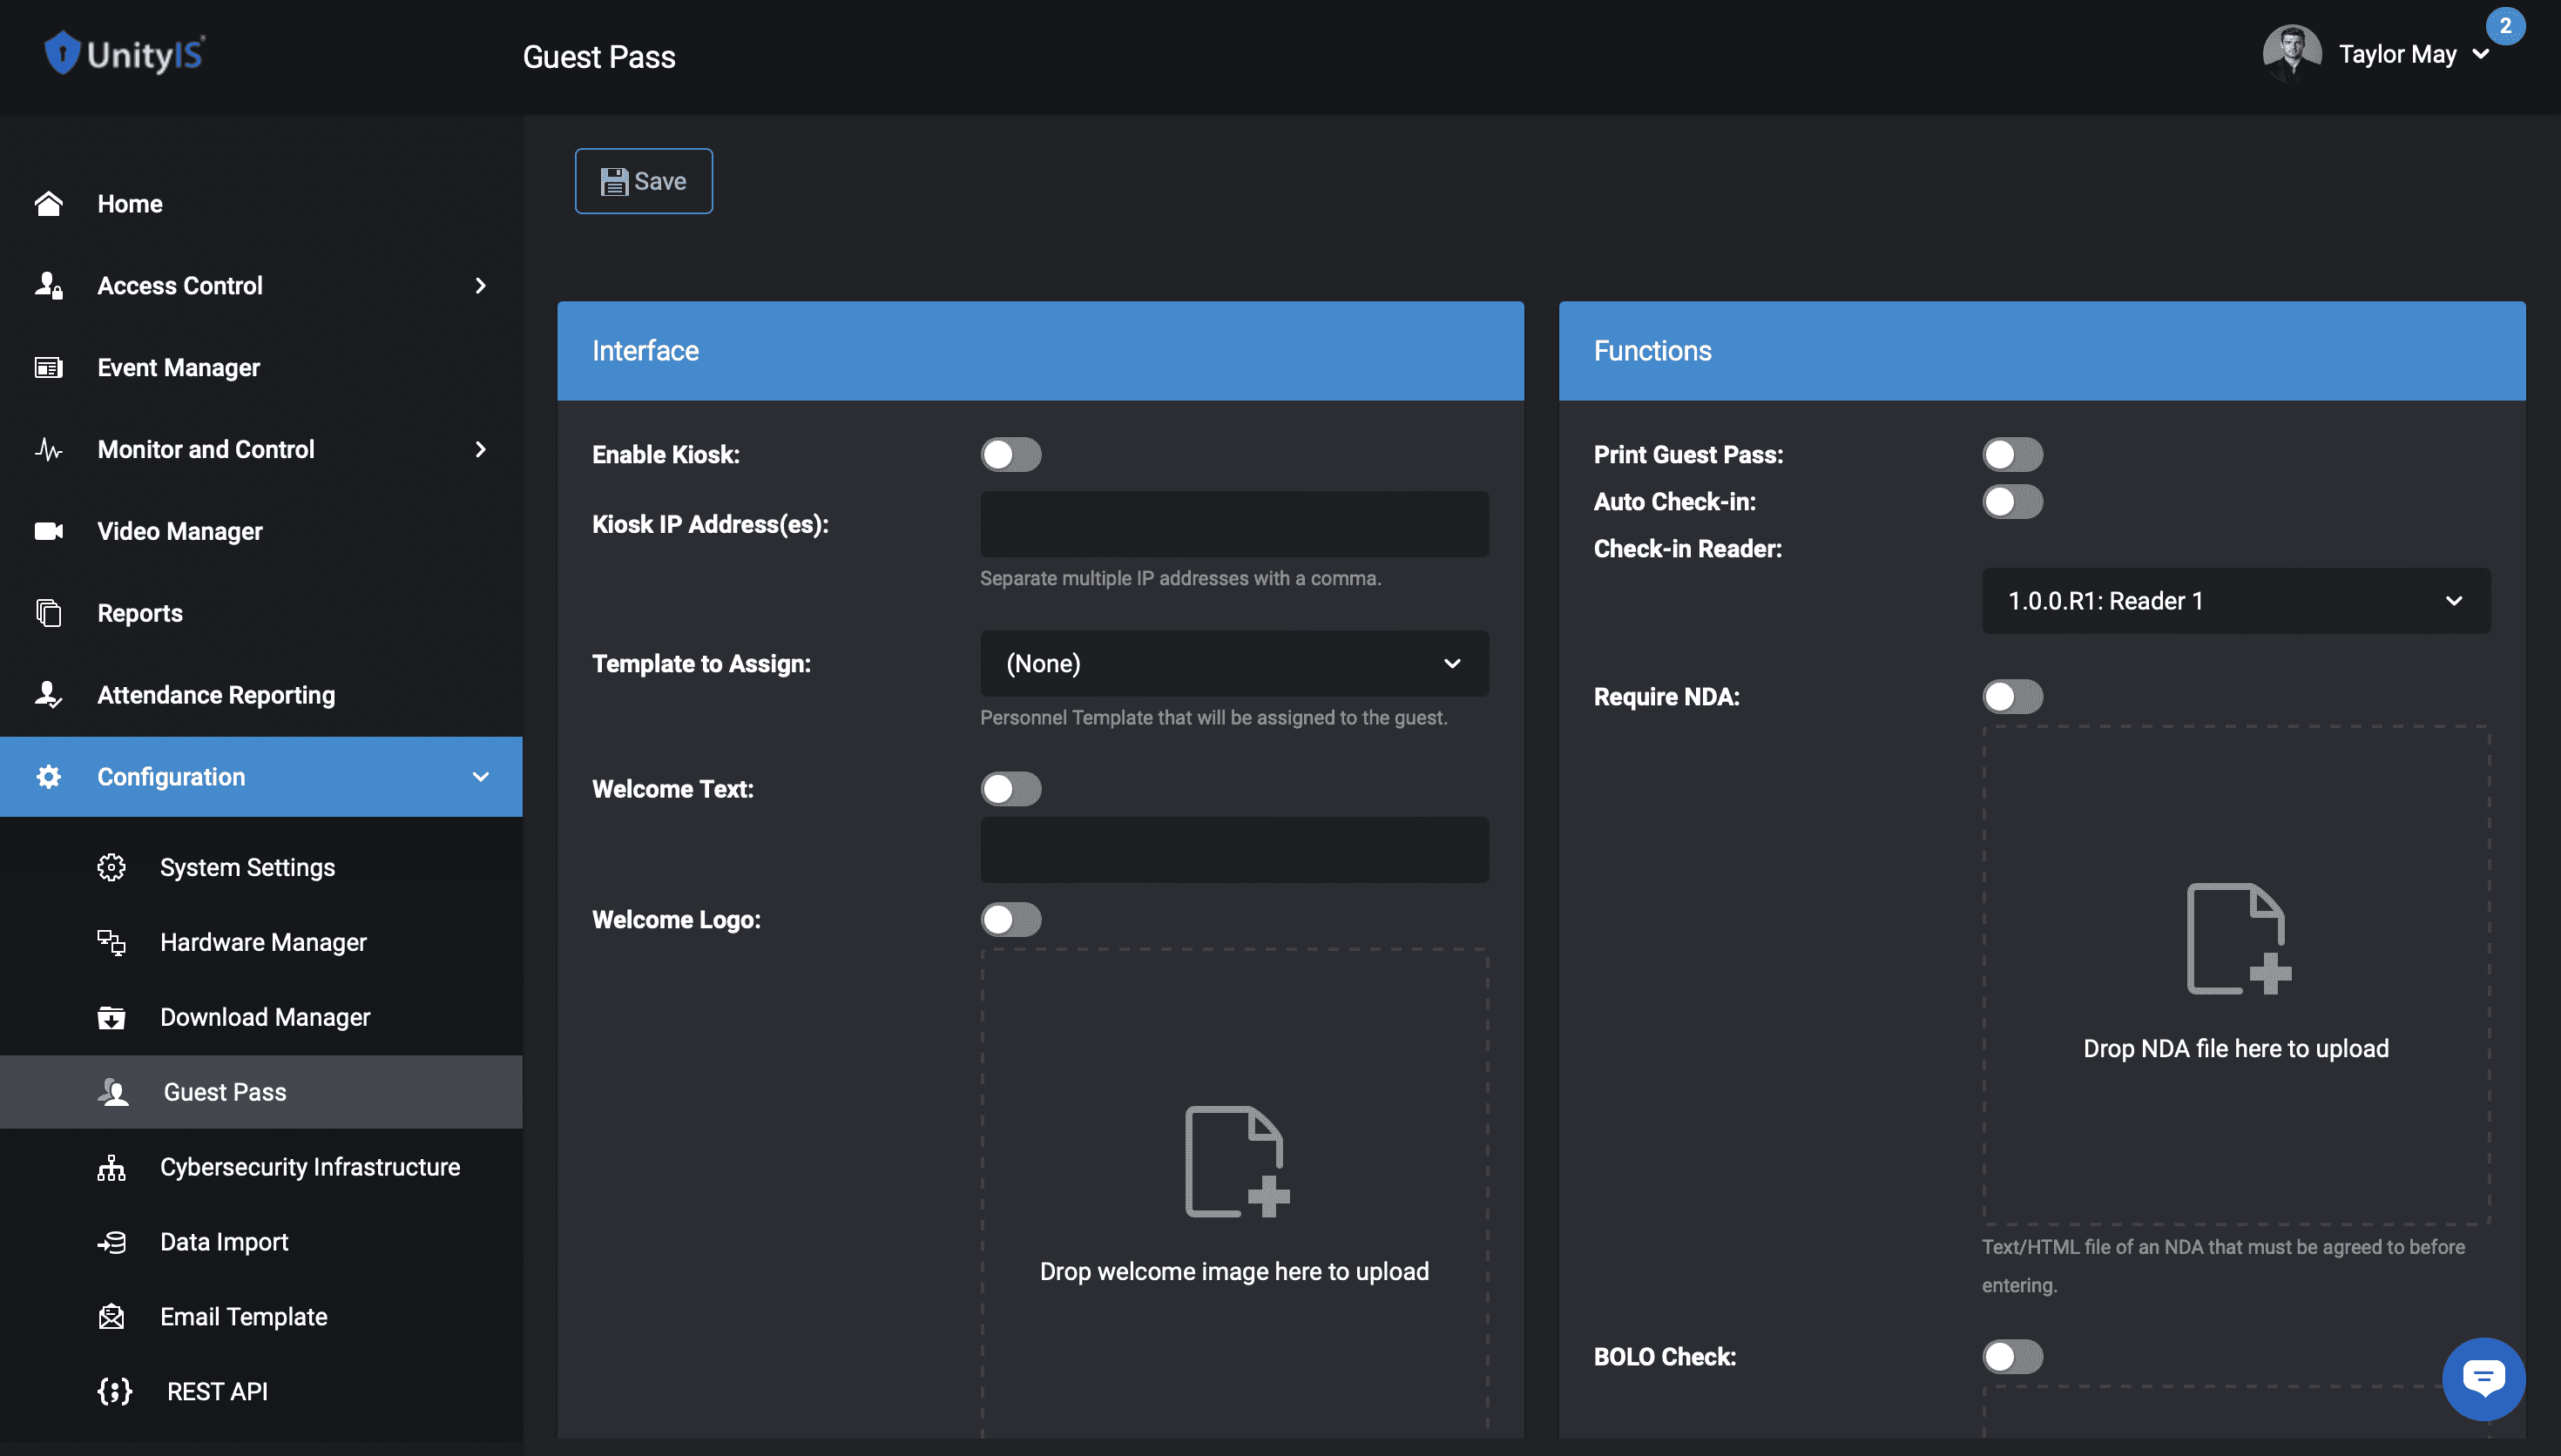Select System Settings under Configuration

tap(247, 867)
